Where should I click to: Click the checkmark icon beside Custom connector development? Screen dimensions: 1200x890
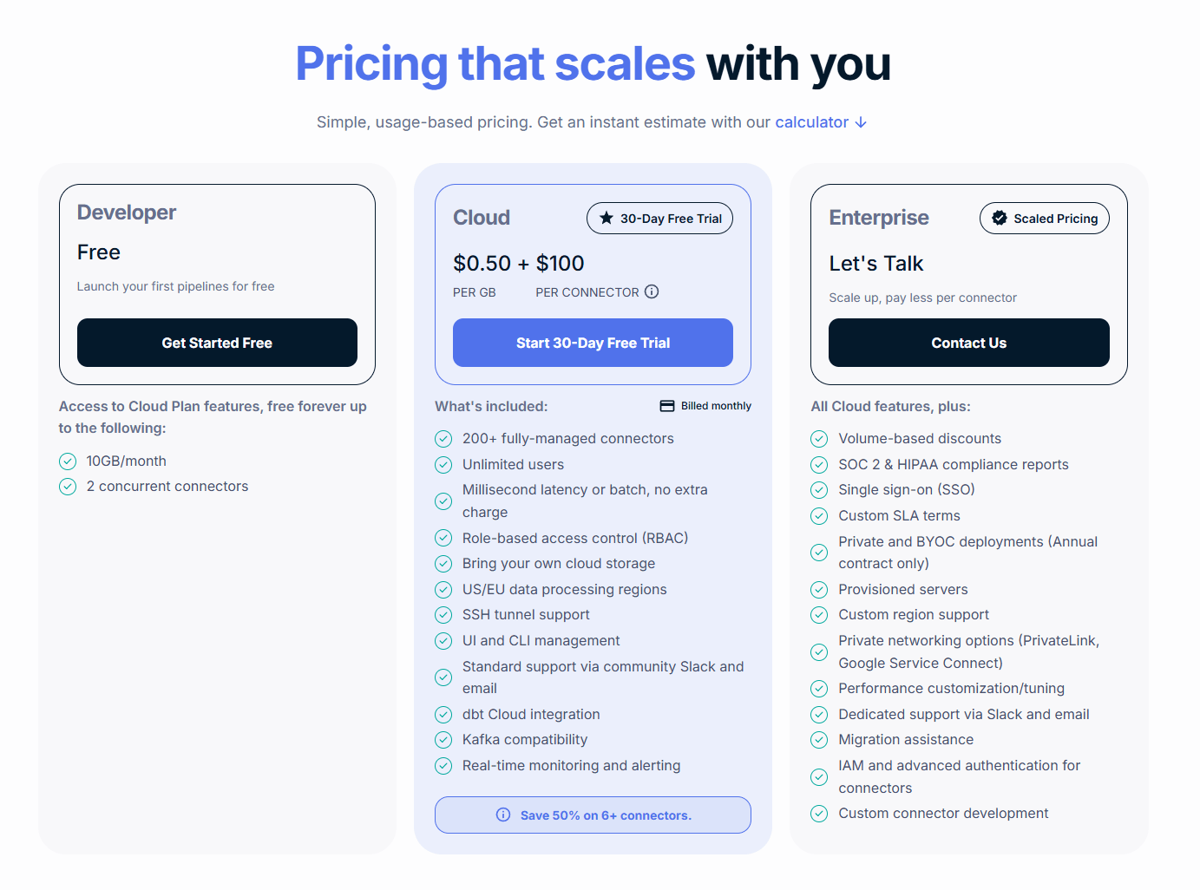coord(819,814)
